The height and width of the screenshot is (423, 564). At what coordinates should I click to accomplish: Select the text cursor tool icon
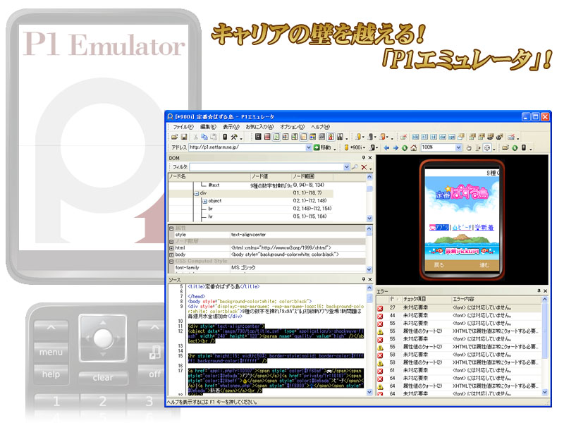(x=478, y=148)
